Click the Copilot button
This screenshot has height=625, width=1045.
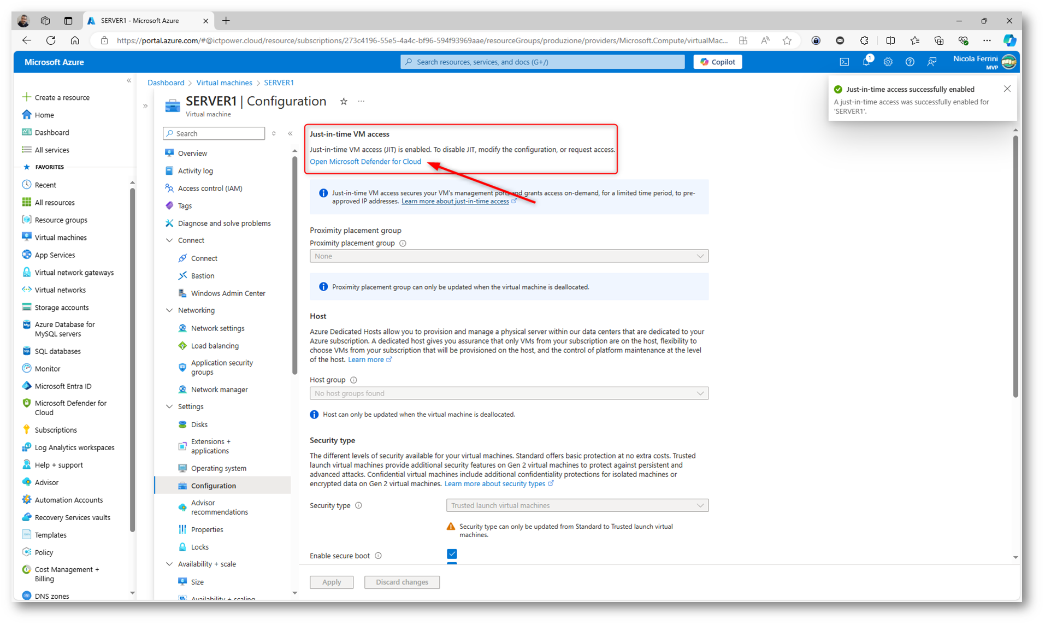[718, 62]
